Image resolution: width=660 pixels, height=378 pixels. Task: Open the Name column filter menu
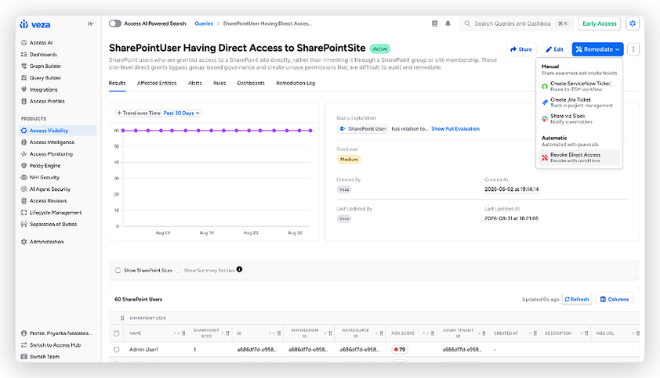tap(178, 333)
